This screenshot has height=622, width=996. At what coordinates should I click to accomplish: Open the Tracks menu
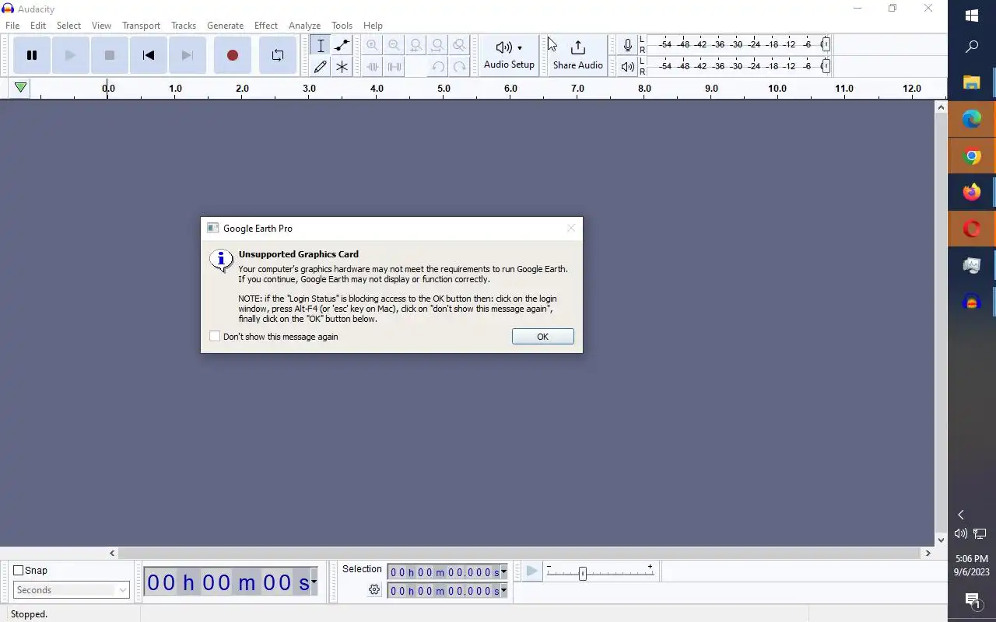tap(184, 26)
